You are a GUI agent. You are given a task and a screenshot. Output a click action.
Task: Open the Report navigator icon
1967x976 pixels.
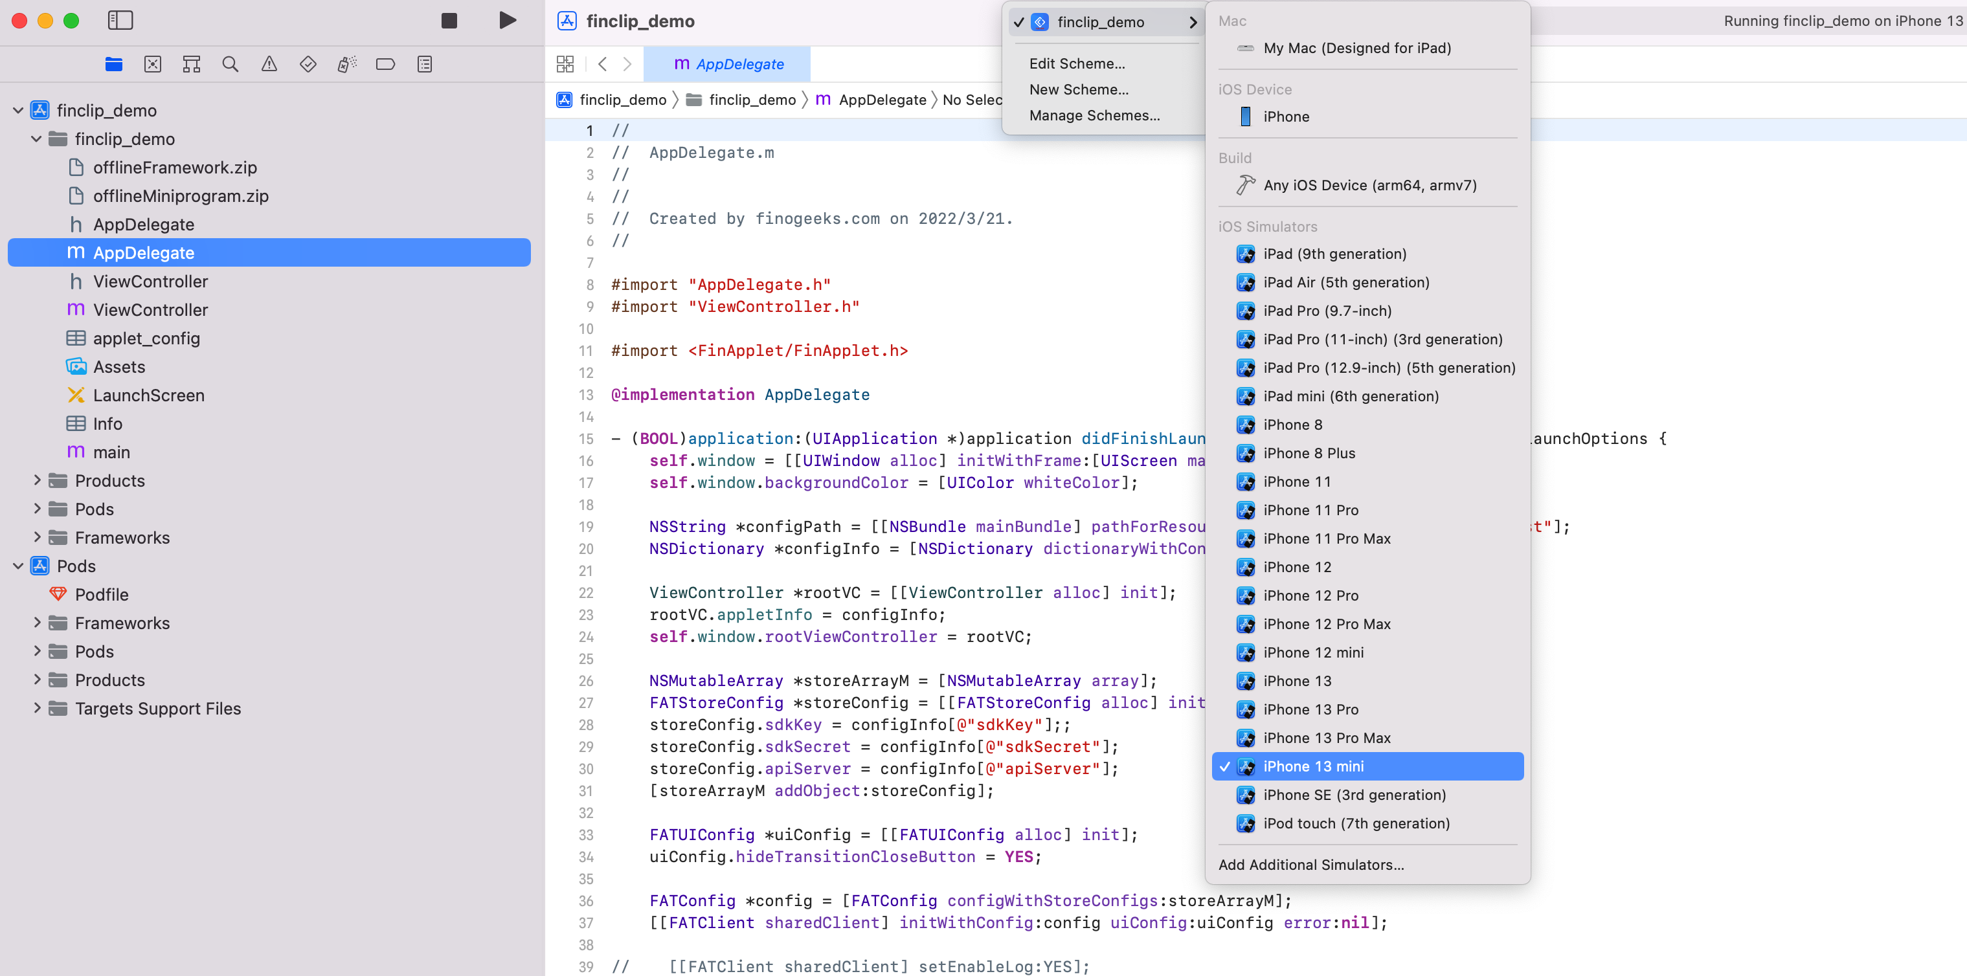click(x=425, y=64)
